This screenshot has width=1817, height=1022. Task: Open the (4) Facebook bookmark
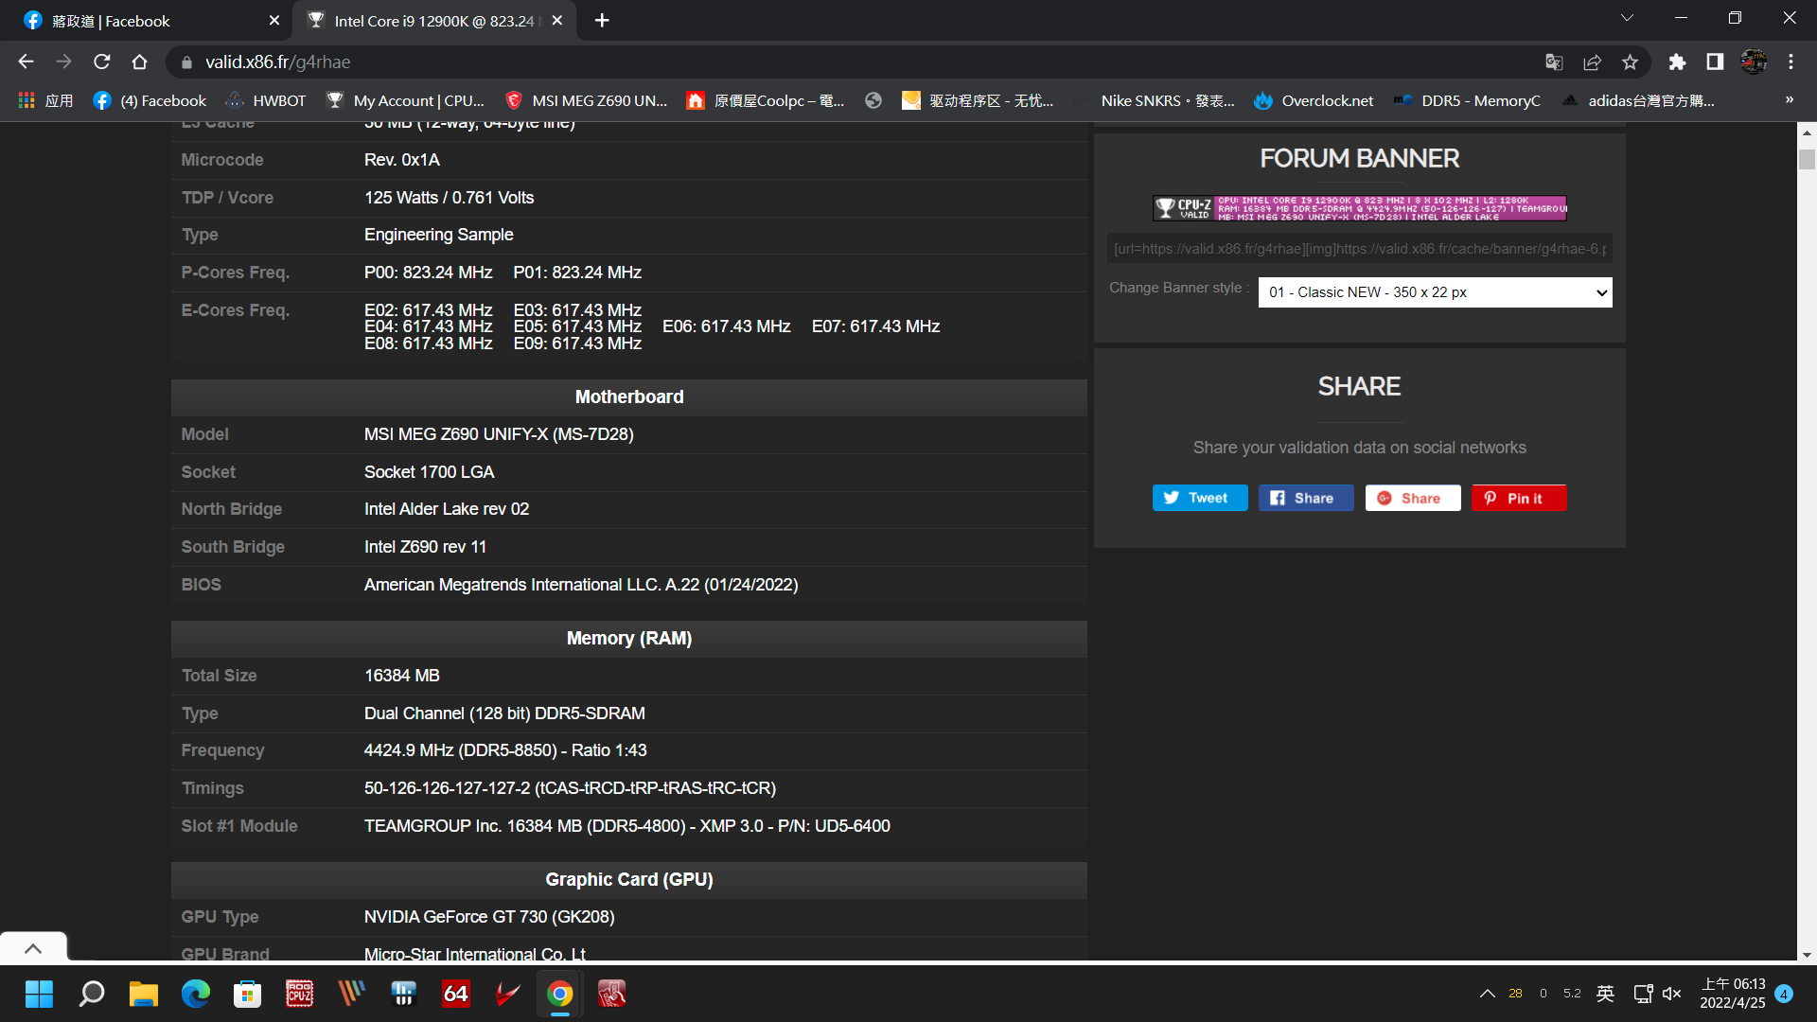pos(150,100)
